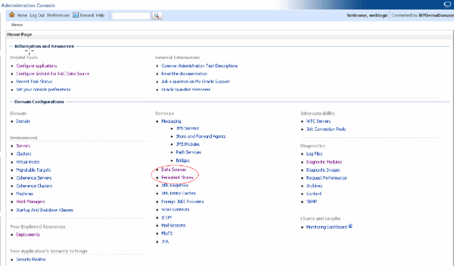Image resolution: width=454 pixels, height=267 pixels.
Task: Open the Servers link under Environment
Action: point(23,146)
